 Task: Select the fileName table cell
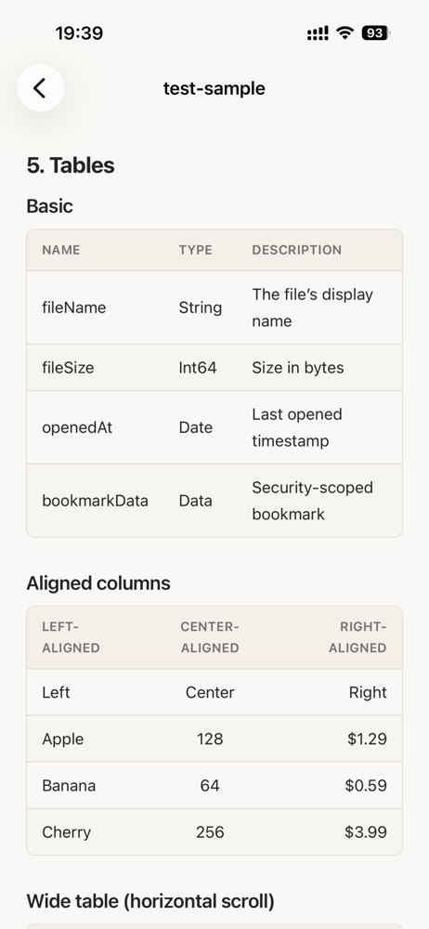click(x=74, y=307)
